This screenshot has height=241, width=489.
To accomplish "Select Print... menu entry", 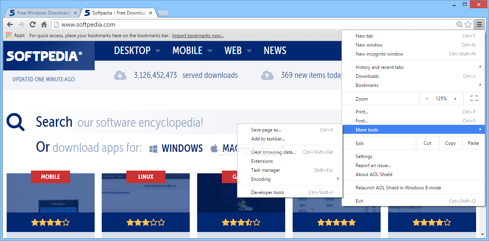I will coord(413,112).
